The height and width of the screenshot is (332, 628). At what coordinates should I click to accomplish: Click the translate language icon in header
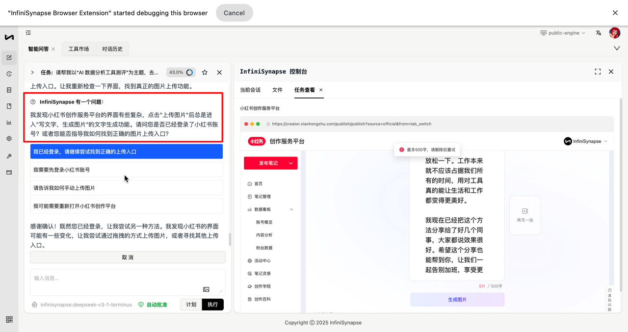[x=599, y=33]
